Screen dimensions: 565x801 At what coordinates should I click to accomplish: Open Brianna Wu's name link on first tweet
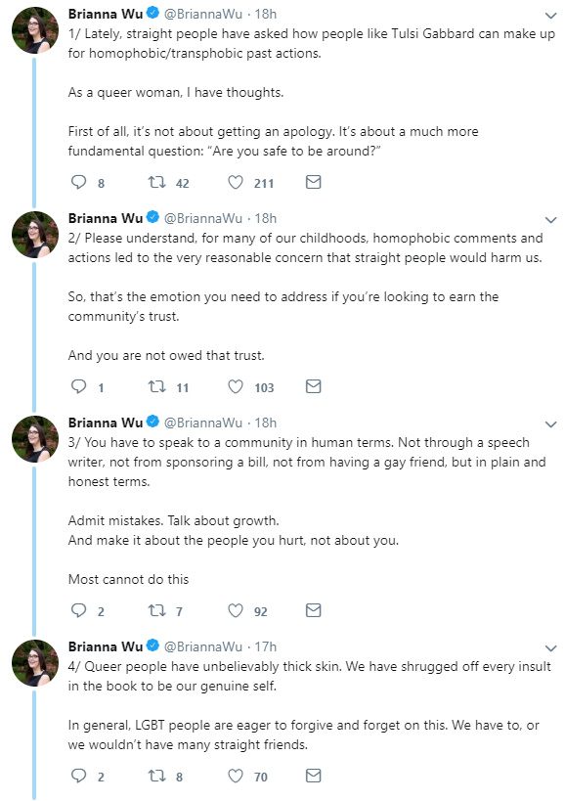click(x=106, y=14)
